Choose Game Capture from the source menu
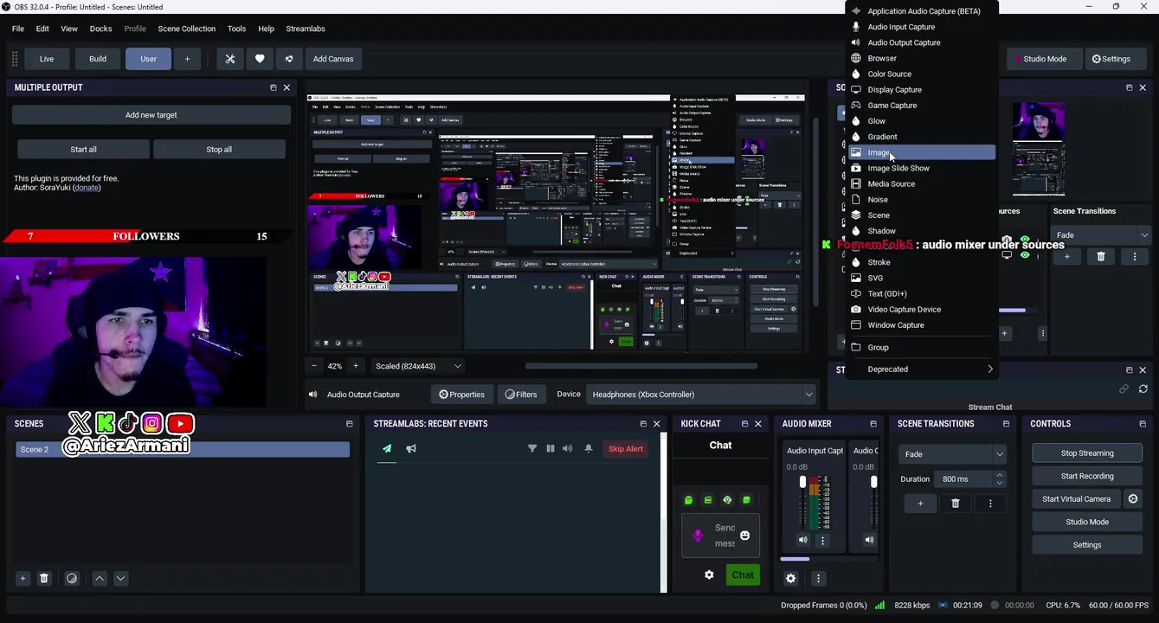The image size is (1159, 623). click(x=921, y=106)
